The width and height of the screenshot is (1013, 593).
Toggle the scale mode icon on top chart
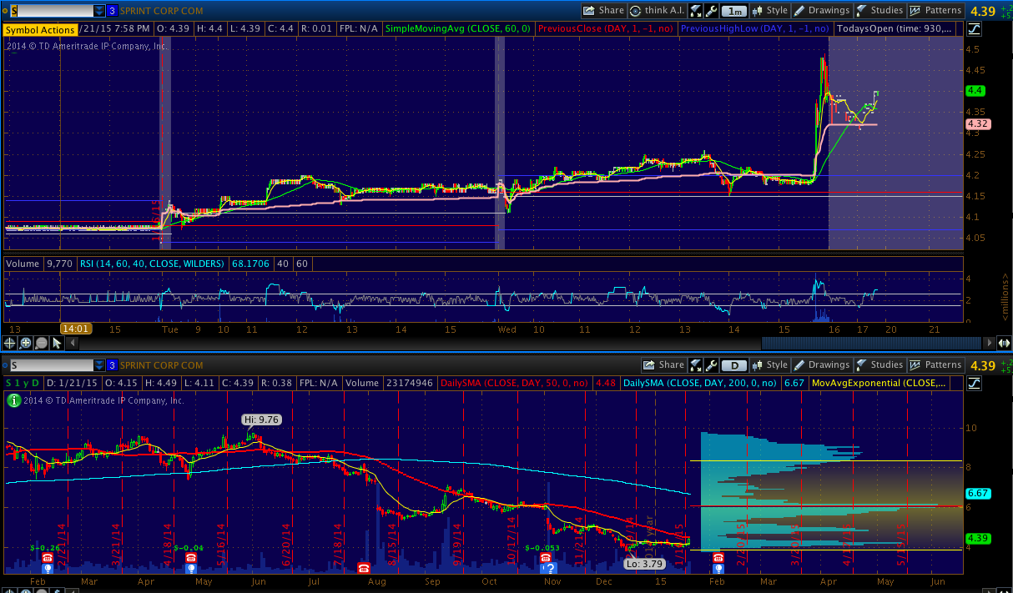[974, 29]
